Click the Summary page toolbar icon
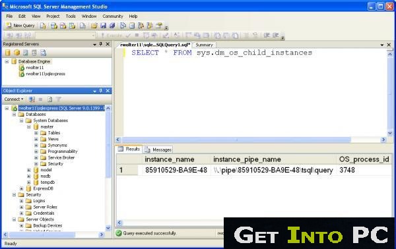 (132, 26)
